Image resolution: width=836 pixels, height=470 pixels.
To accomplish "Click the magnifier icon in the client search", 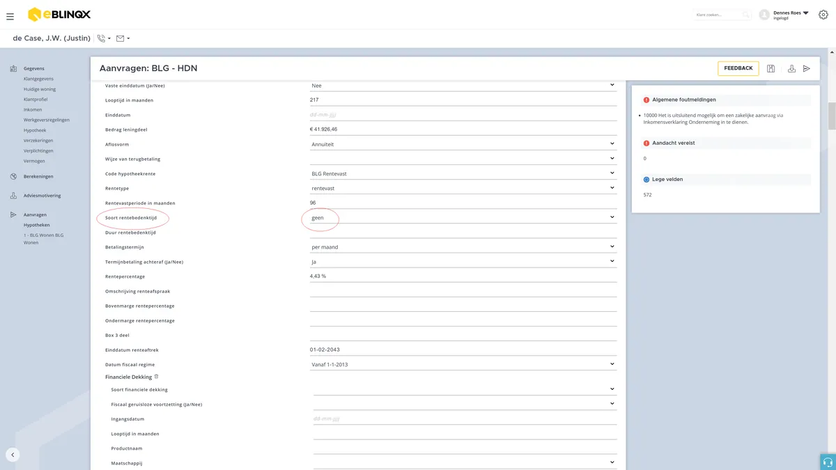I will [x=745, y=15].
